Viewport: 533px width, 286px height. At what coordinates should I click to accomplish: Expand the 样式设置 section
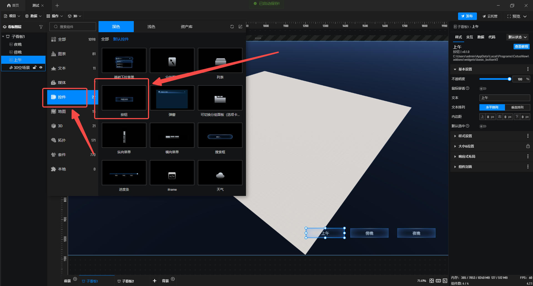pyautogui.click(x=465, y=136)
